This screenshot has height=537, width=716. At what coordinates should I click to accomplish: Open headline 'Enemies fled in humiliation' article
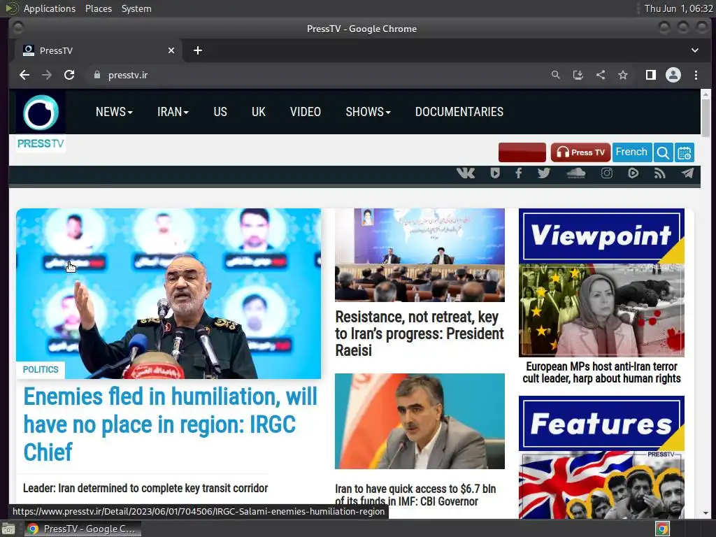point(170,424)
